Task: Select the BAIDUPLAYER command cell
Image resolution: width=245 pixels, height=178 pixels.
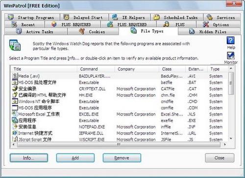Action: (x=95, y=76)
